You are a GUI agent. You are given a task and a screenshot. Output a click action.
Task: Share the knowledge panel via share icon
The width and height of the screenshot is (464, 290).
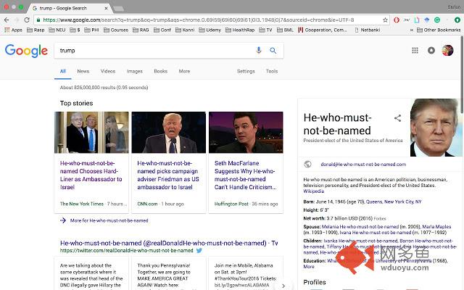point(398,118)
